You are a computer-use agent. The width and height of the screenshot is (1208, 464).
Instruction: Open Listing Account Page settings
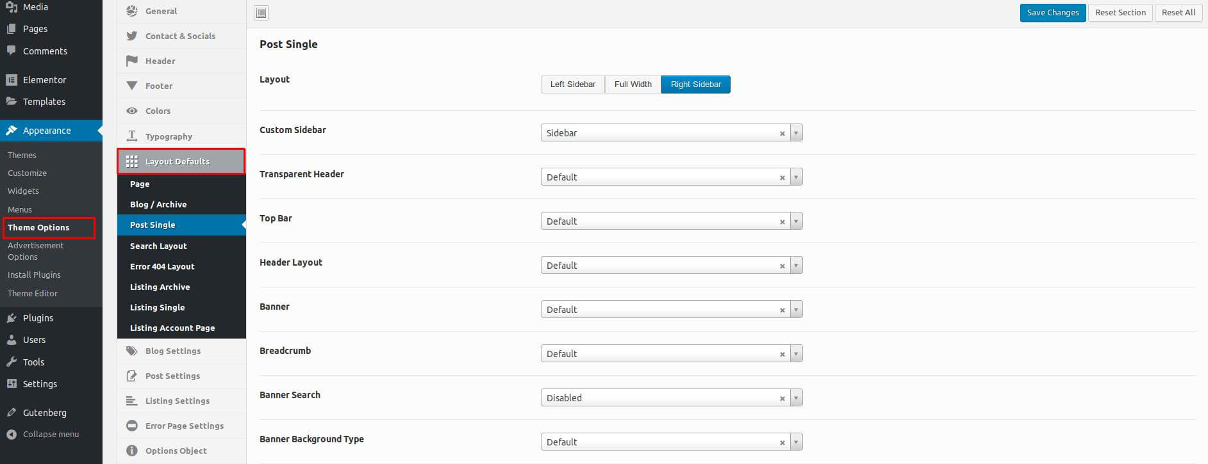pos(181,328)
